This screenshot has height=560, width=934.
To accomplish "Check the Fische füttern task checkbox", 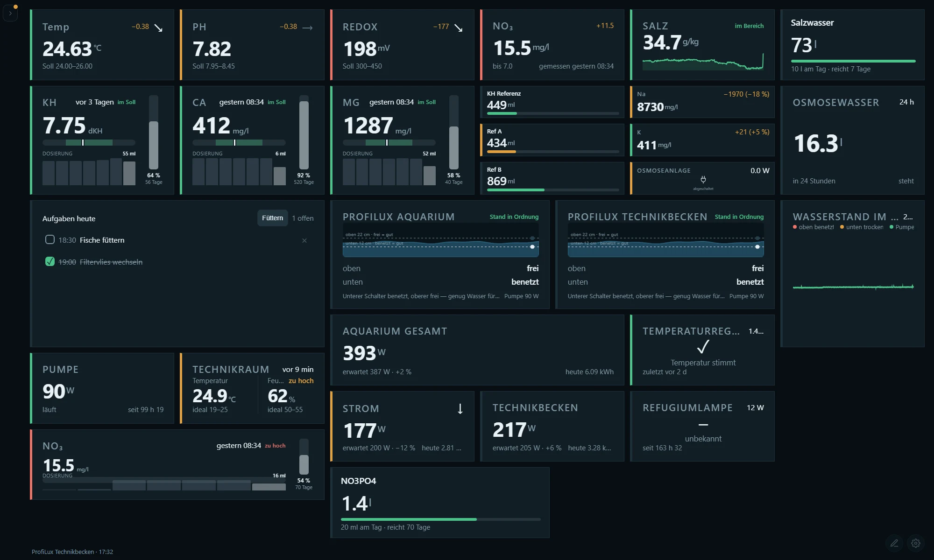I will (x=50, y=239).
